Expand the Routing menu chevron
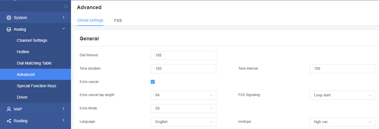379x129 pixels. point(63,120)
